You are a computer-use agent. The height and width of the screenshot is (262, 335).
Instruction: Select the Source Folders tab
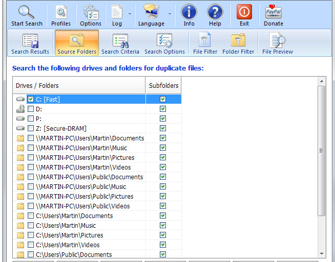(x=77, y=43)
